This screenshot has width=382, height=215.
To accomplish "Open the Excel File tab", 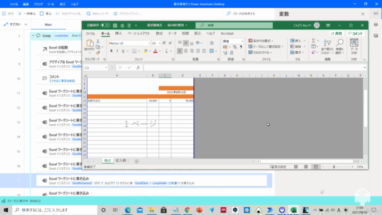I will tap(90, 33).
